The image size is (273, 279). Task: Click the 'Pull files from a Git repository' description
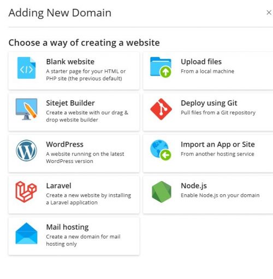coord(218,113)
